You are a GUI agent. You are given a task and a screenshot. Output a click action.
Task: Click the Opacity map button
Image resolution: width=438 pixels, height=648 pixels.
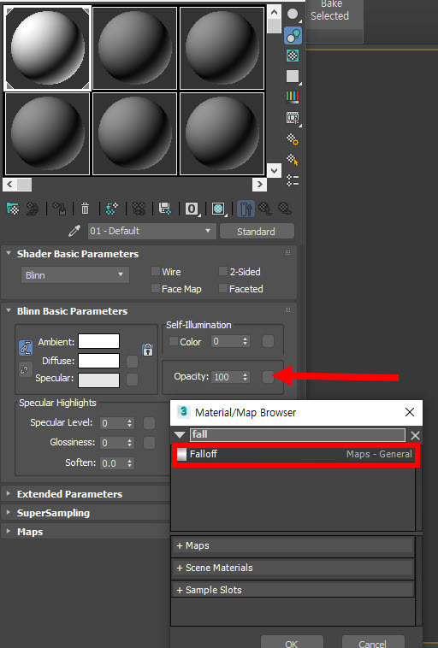click(268, 376)
